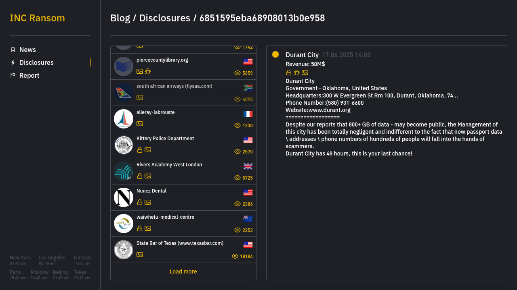Click Rivers Academy logo thumbnail
Viewport: 517px width, 290px height.
click(124, 171)
